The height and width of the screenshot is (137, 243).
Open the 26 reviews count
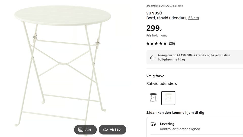172,43
